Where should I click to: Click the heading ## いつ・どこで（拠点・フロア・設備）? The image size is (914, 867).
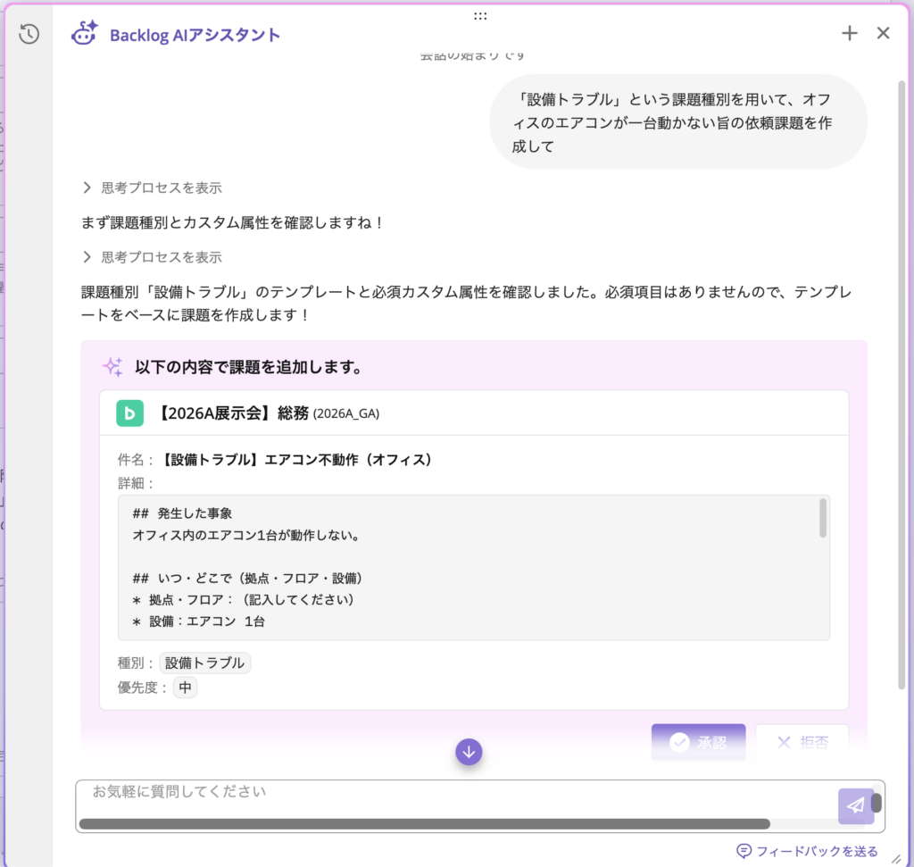(x=247, y=579)
